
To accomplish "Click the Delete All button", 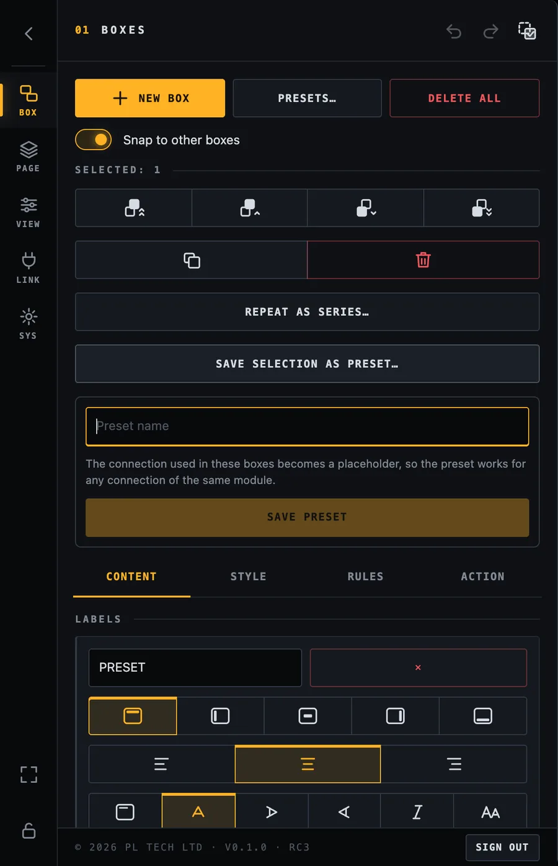I will point(464,98).
